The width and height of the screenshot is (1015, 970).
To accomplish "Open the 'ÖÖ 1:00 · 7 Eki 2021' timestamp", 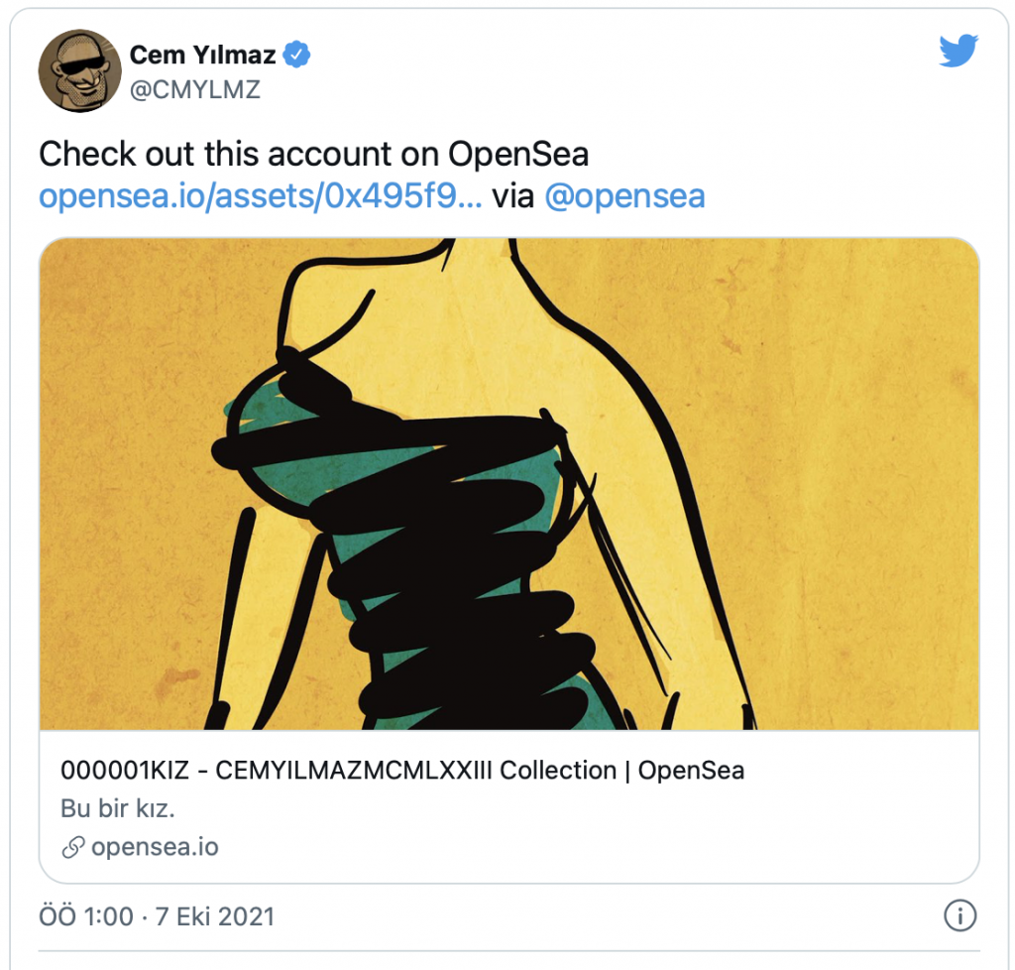I will coord(157,916).
